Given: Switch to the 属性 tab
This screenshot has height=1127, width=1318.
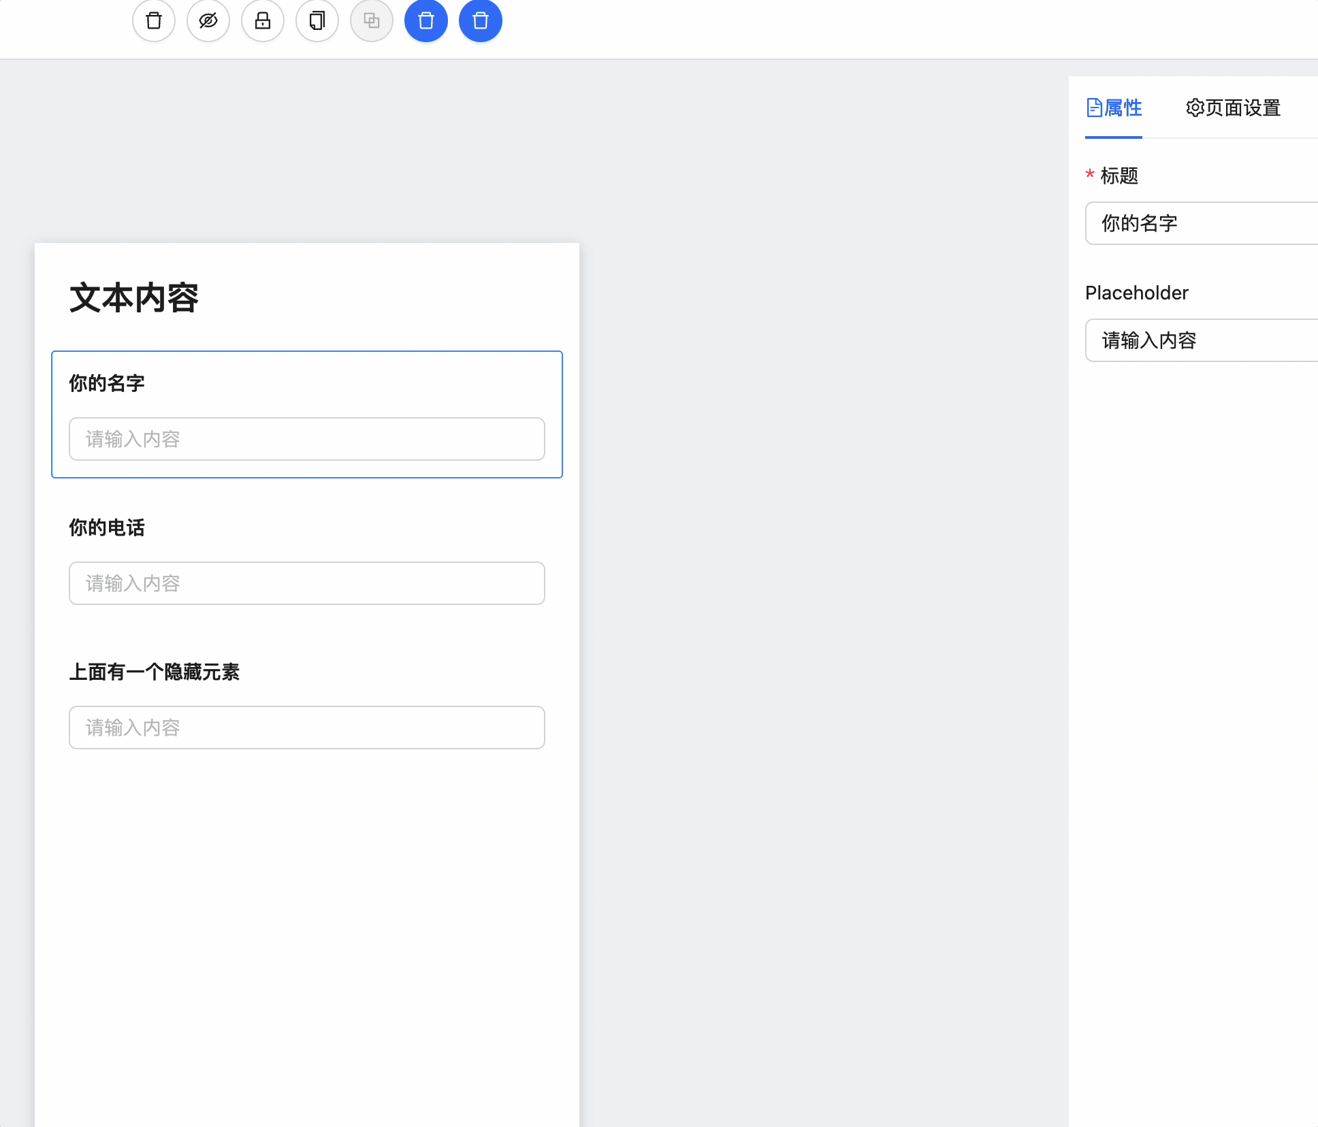Looking at the screenshot, I should (1123, 108).
